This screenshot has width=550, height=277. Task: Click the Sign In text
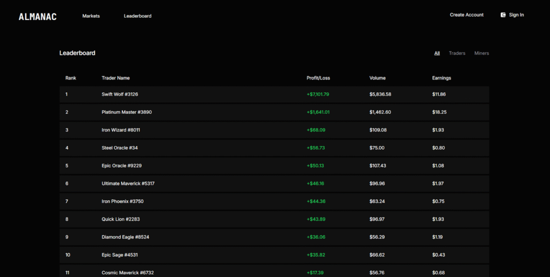click(516, 15)
